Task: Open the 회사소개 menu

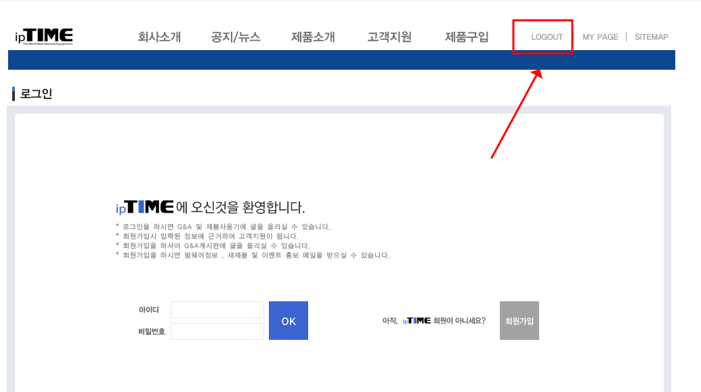Action: 159,37
